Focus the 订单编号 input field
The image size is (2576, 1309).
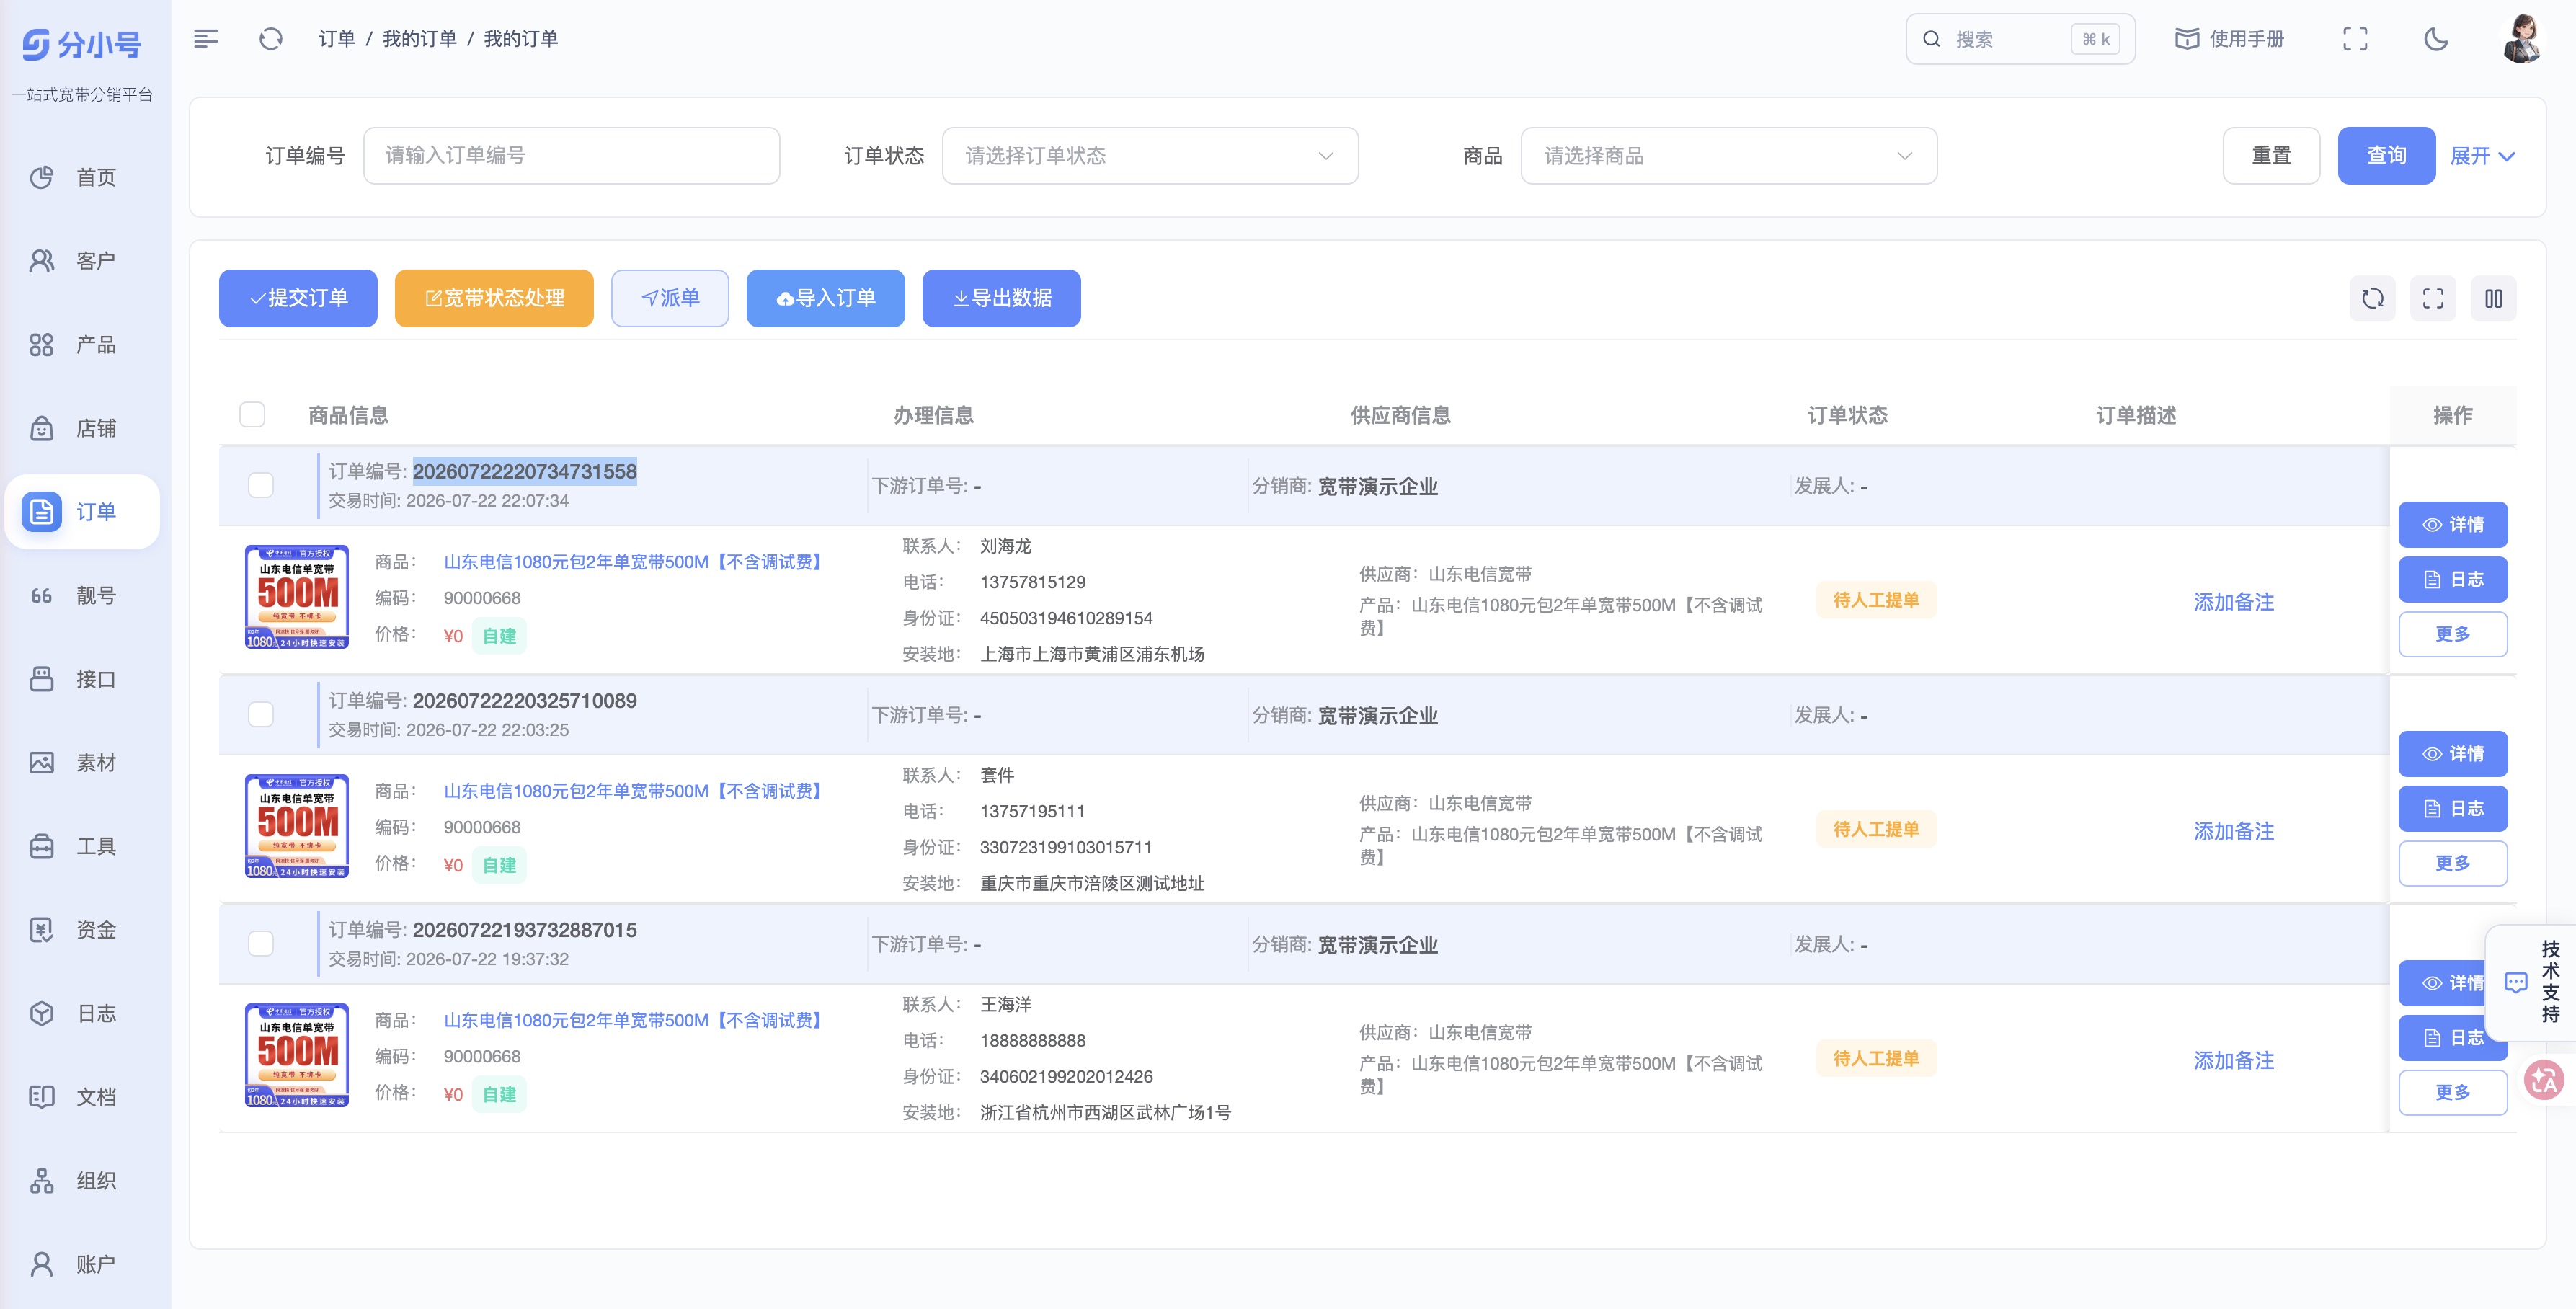click(571, 155)
